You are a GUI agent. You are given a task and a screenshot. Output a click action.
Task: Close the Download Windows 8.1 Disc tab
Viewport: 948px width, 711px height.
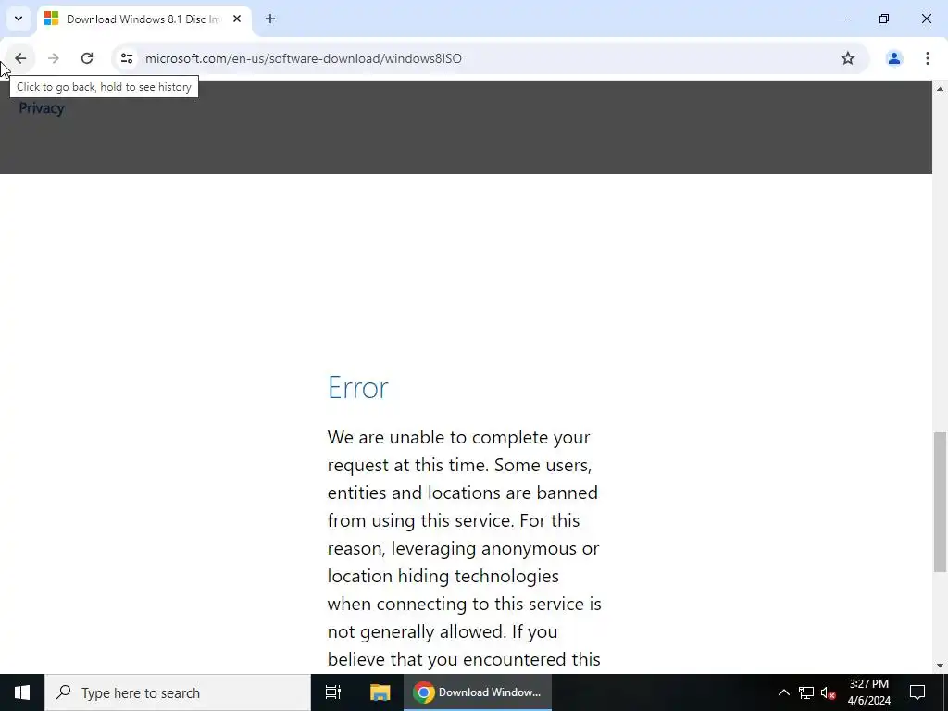click(x=237, y=19)
